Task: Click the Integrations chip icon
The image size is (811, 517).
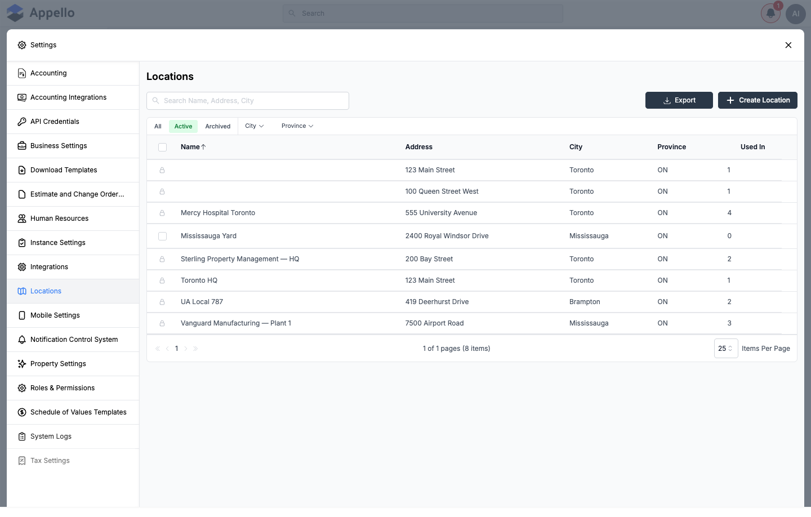Action: (x=22, y=267)
